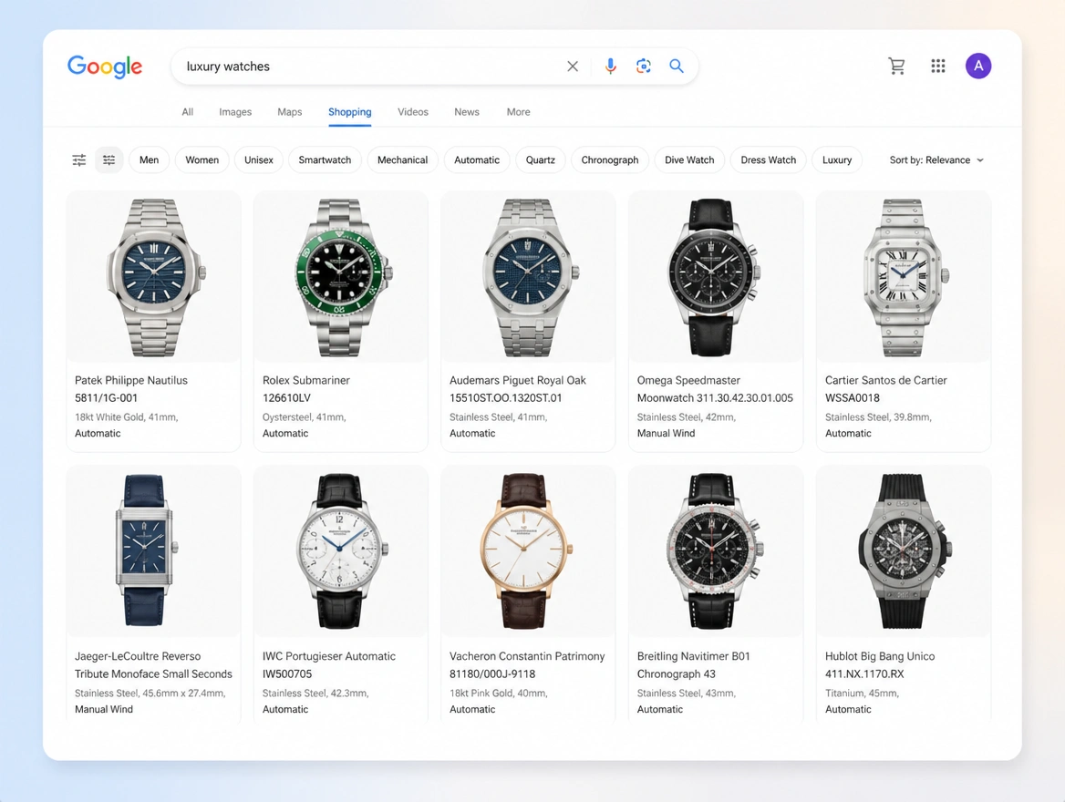
Task: Toggle the Quartz filter chip
Action: (x=540, y=160)
